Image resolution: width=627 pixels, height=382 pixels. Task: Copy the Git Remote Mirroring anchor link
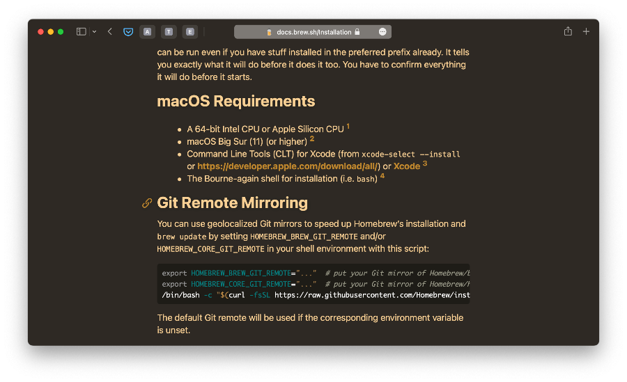[x=147, y=203]
